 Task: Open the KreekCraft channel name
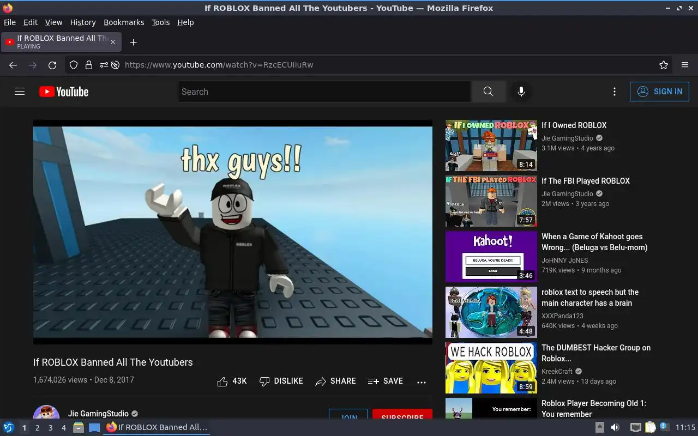(x=557, y=371)
